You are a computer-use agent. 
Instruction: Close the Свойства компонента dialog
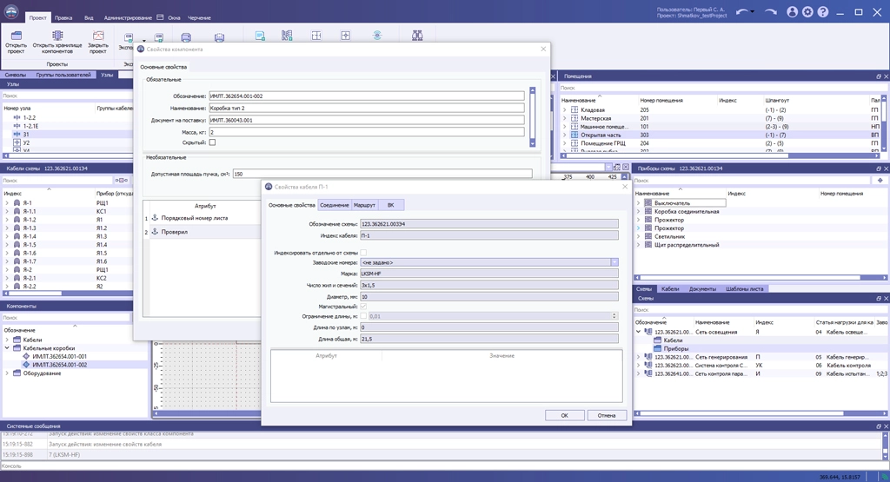(x=543, y=49)
